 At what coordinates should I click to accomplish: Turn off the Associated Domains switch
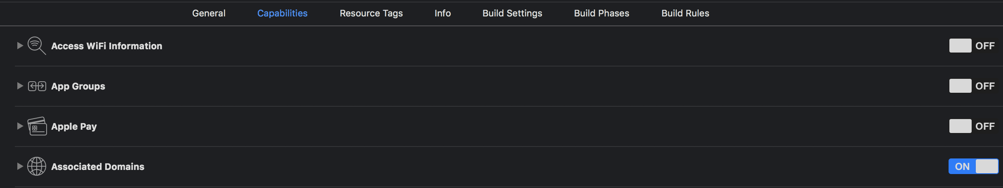click(973, 166)
